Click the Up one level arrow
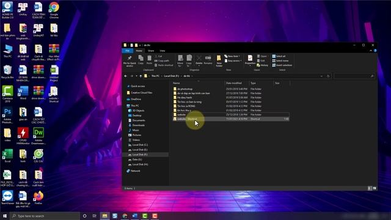The width and height of the screenshot is (391, 220). (141, 76)
